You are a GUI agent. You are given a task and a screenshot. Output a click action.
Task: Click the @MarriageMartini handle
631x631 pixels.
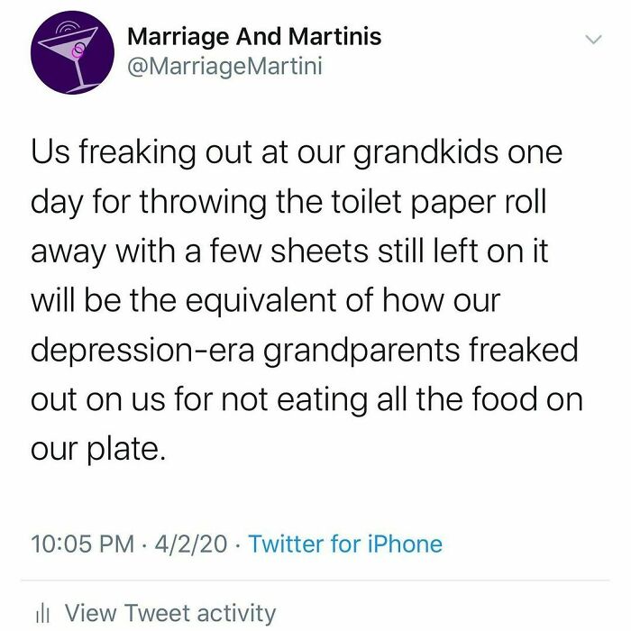pos(225,66)
